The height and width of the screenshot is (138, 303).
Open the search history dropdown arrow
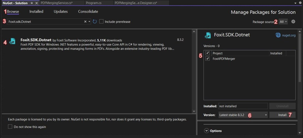(89, 21)
